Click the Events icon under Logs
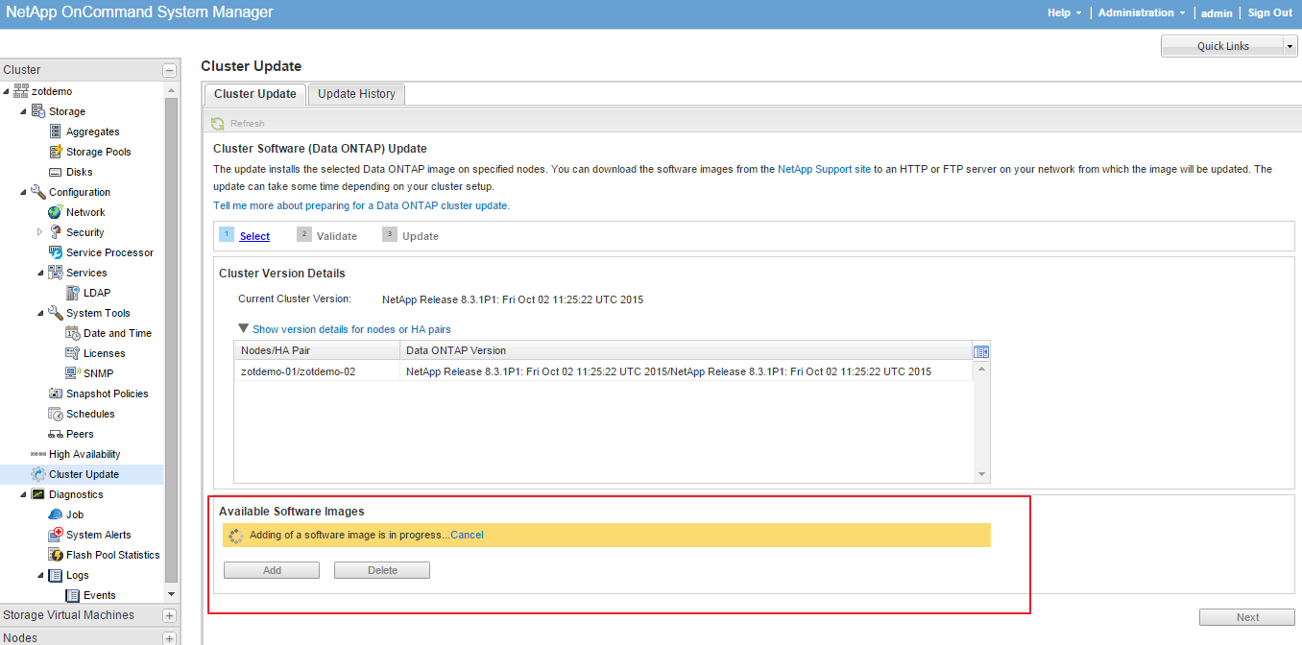The image size is (1302, 645). point(73,595)
